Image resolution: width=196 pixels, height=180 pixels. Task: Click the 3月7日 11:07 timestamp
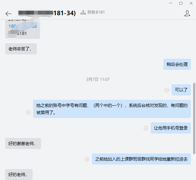point(98,79)
